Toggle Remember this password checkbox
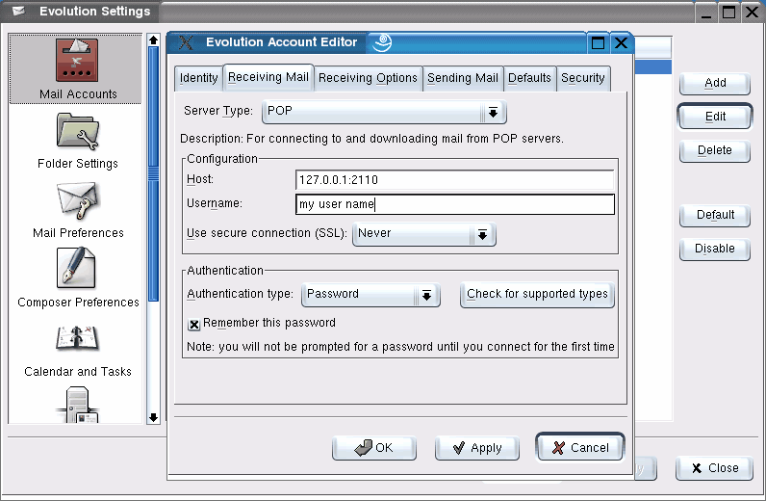The image size is (766, 501). 194,324
